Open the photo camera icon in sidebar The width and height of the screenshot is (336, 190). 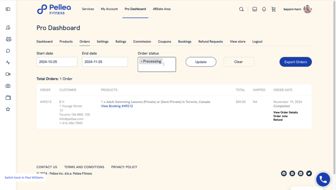coord(8,86)
